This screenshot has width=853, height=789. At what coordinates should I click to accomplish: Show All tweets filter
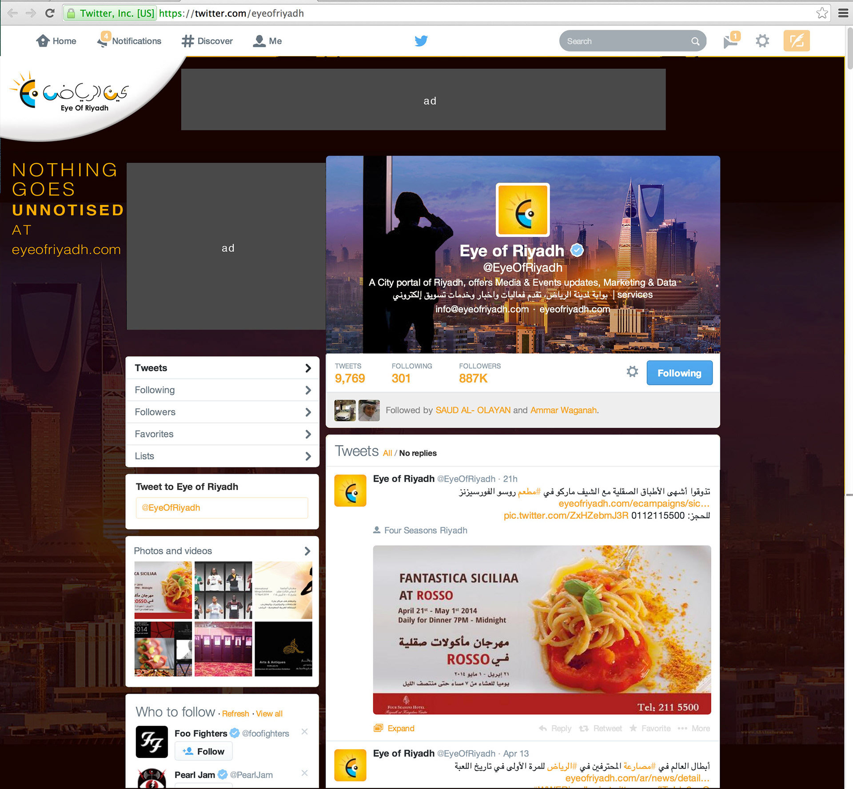(387, 453)
